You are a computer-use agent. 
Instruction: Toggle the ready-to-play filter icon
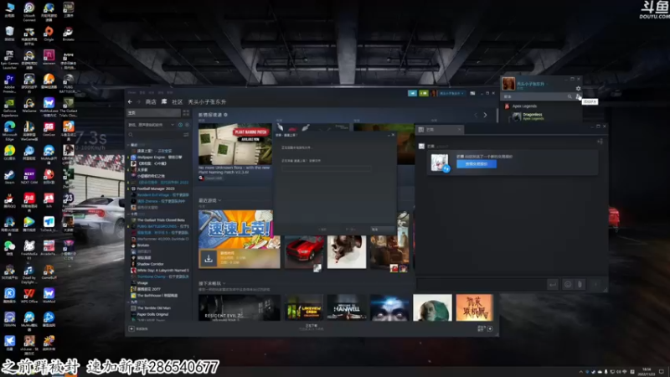click(x=187, y=125)
